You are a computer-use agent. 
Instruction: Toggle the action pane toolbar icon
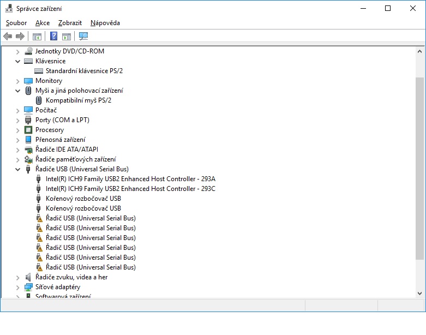point(67,36)
